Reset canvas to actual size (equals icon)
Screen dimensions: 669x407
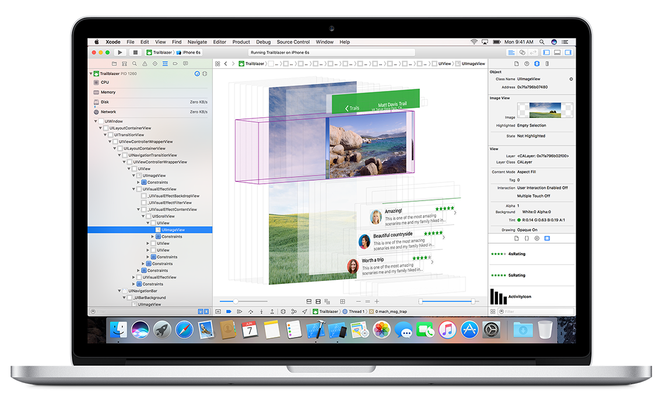click(367, 301)
